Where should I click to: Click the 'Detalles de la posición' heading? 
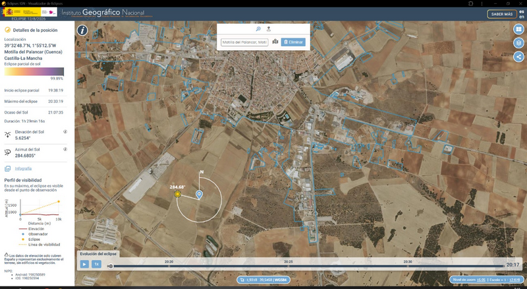point(35,30)
